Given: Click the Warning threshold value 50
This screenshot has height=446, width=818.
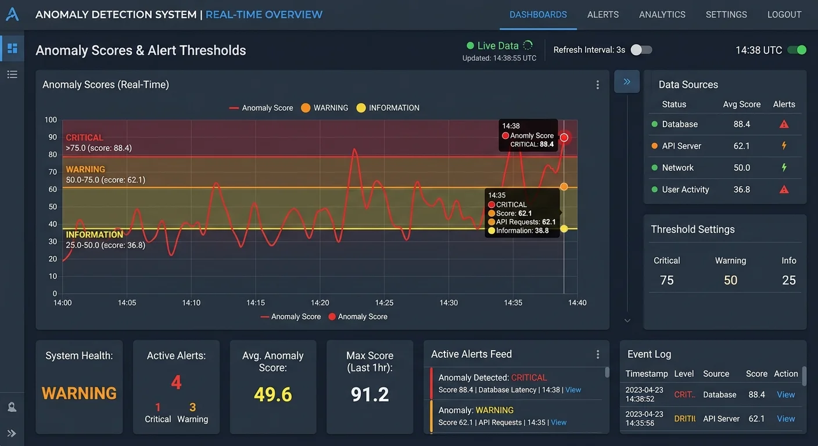Looking at the screenshot, I should [730, 280].
